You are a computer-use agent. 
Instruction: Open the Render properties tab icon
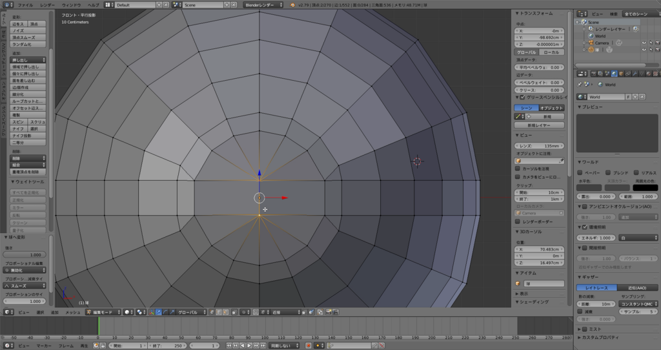[594, 74]
